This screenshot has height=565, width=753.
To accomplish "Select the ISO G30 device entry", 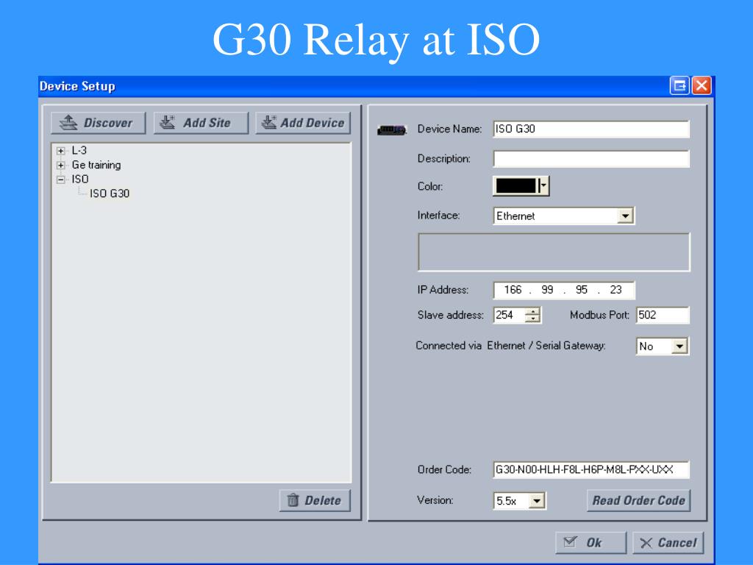I will [110, 193].
